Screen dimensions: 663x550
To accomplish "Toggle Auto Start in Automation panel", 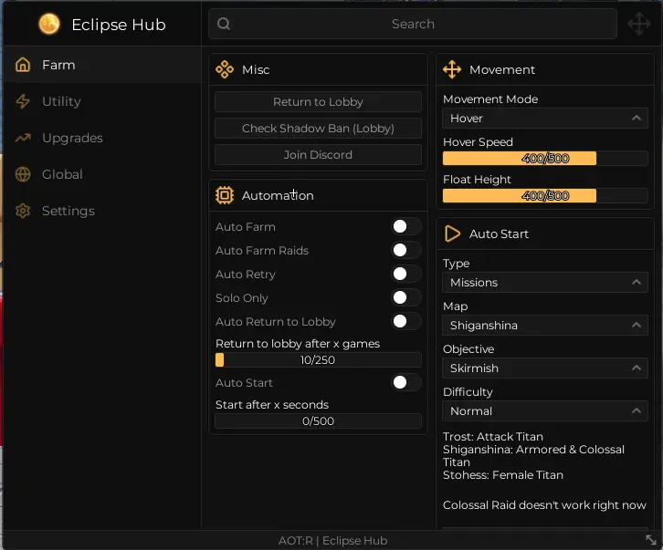I will pos(405,382).
